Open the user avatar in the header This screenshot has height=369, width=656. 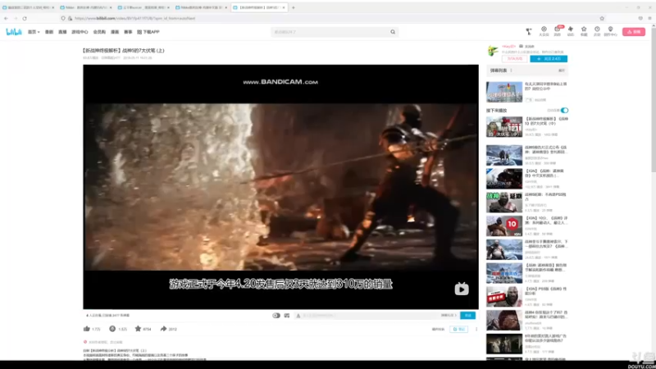(x=529, y=31)
